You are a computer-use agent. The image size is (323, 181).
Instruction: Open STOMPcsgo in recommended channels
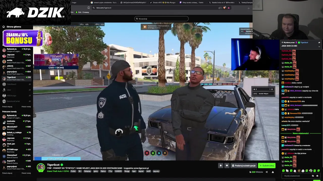tap(16, 150)
